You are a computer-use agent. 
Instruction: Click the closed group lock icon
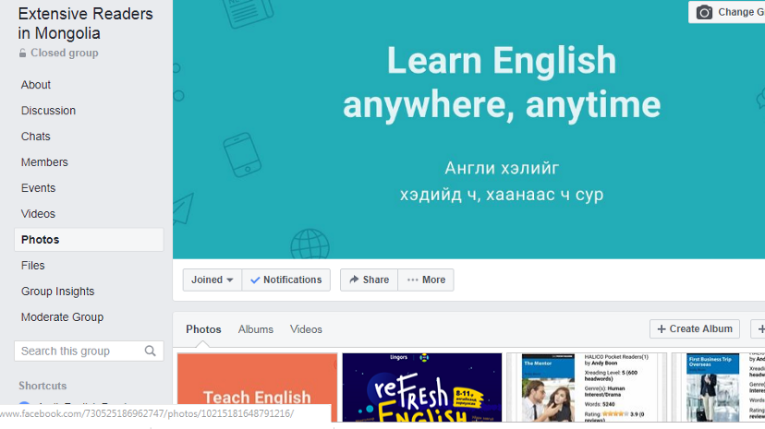pyautogui.click(x=22, y=54)
